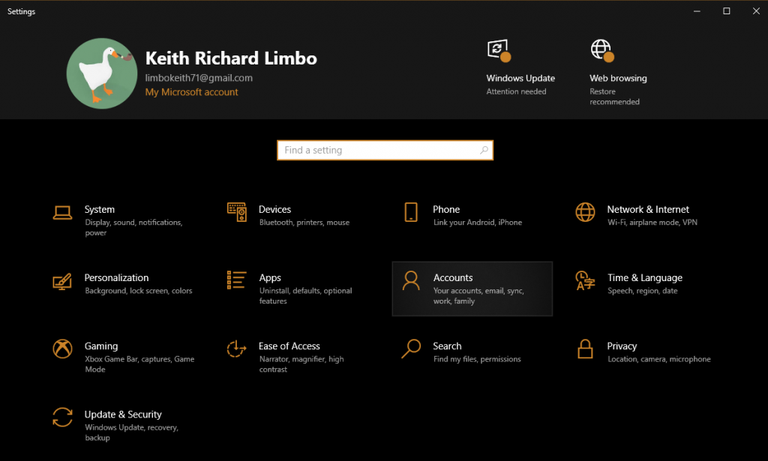Click the Personalization paintbrush icon
Viewport: 768px width, 461px height.
(62, 281)
